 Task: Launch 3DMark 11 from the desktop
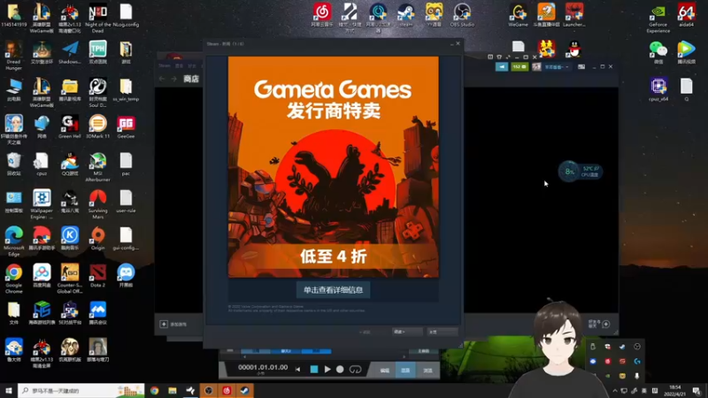coord(97,126)
